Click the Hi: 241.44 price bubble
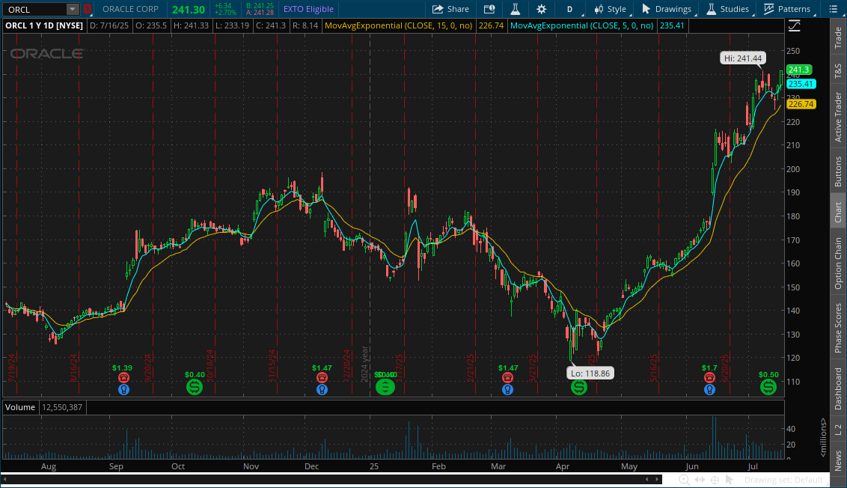The image size is (847, 488). click(x=743, y=58)
